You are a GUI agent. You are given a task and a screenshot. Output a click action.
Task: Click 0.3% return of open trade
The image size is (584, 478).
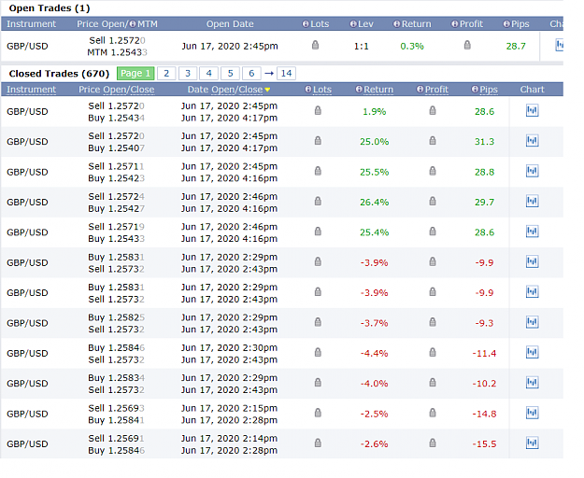pyautogui.click(x=412, y=46)
